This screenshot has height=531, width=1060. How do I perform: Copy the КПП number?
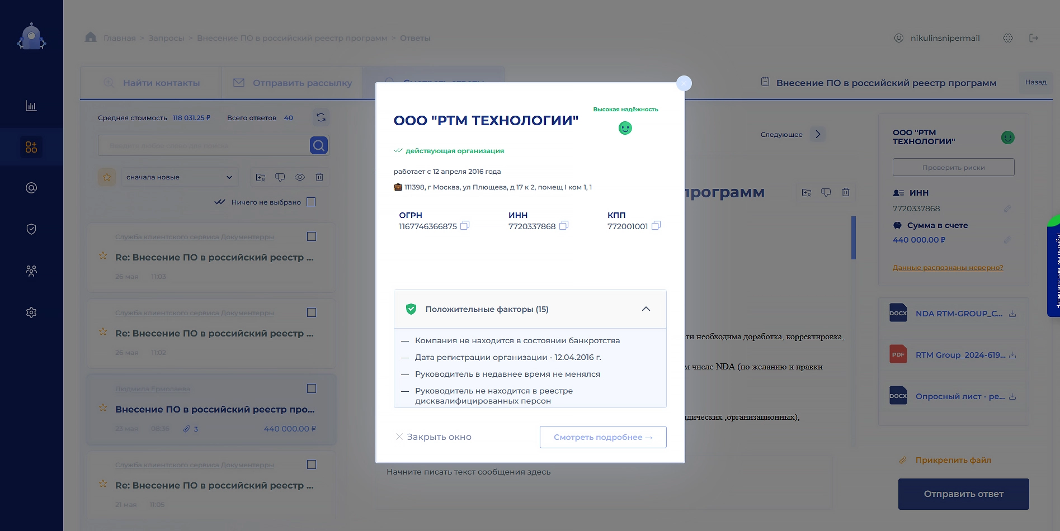(656, 226)
